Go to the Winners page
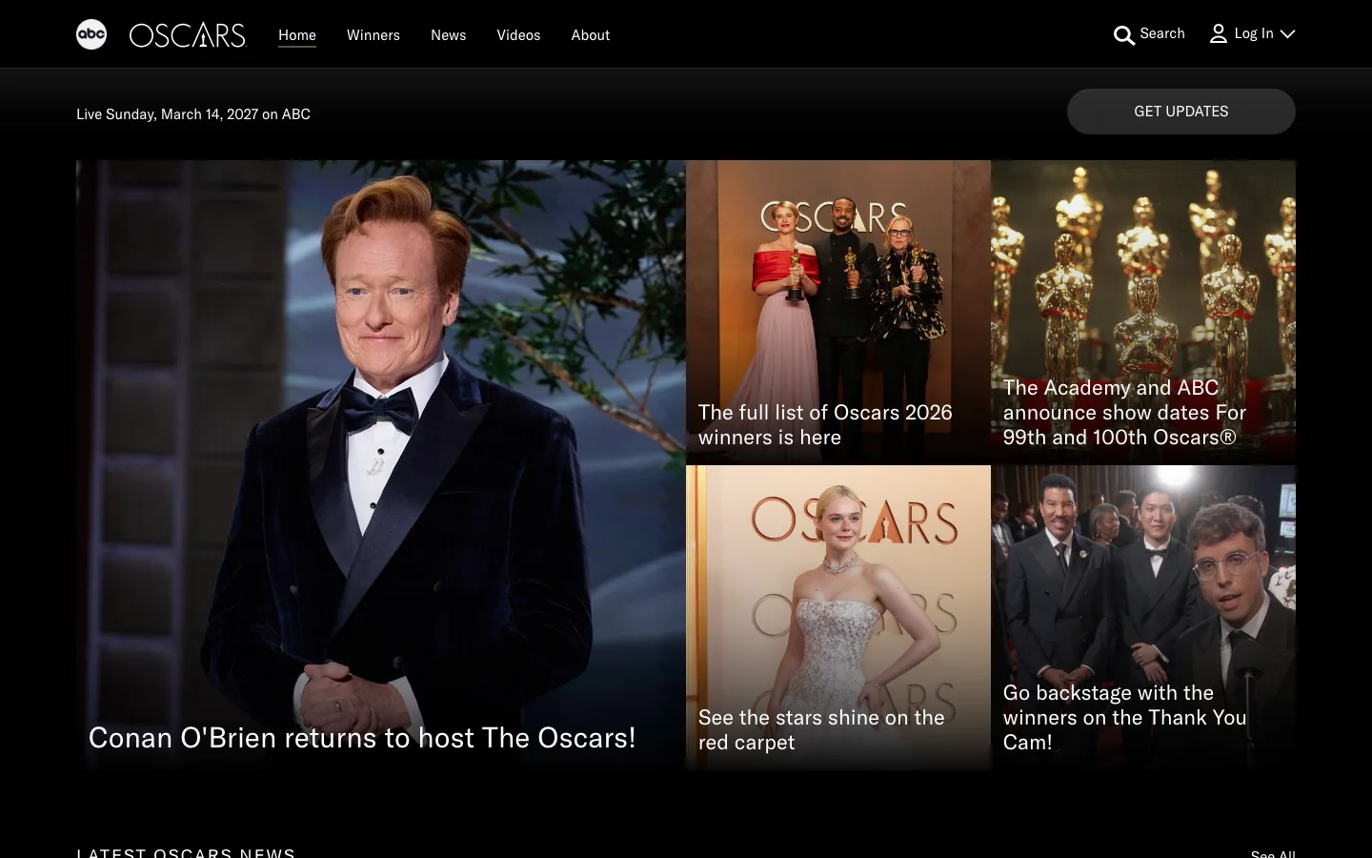The height and width of the screenshot is (858, 1372). click(x=373, y=35)
